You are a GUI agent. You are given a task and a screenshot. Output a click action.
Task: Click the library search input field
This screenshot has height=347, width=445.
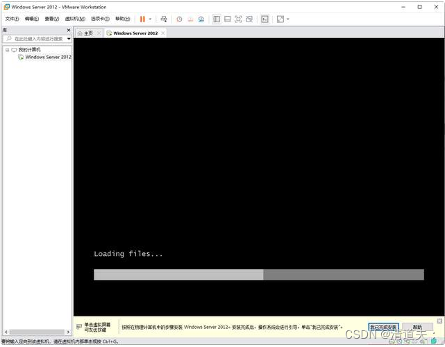pos(37,39)
